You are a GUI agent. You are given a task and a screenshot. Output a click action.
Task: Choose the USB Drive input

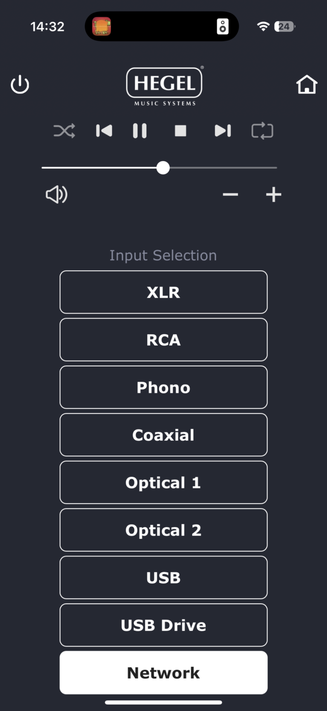tap(163, 625)
